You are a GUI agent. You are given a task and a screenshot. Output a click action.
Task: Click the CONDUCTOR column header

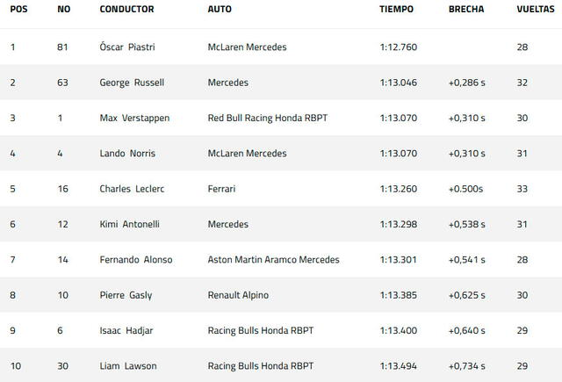[x=126, y=9]
